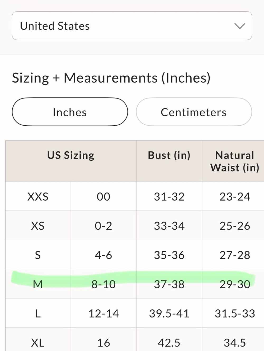Click the 8-10 numeric size cell
The width and height of the screenshot is (264, 351).
pyautogui.click(x=103, y=284)
